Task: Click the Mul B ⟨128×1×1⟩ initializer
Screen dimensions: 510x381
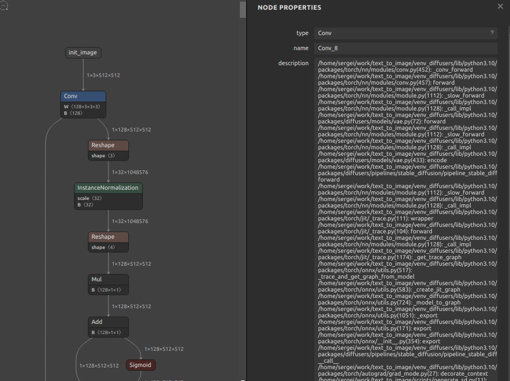Action: click(106, 290)
